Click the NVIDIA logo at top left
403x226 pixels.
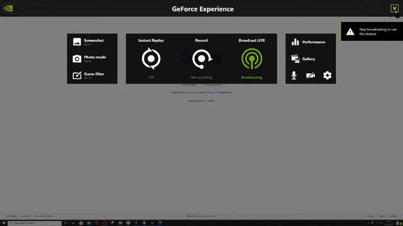pos(8,8)
